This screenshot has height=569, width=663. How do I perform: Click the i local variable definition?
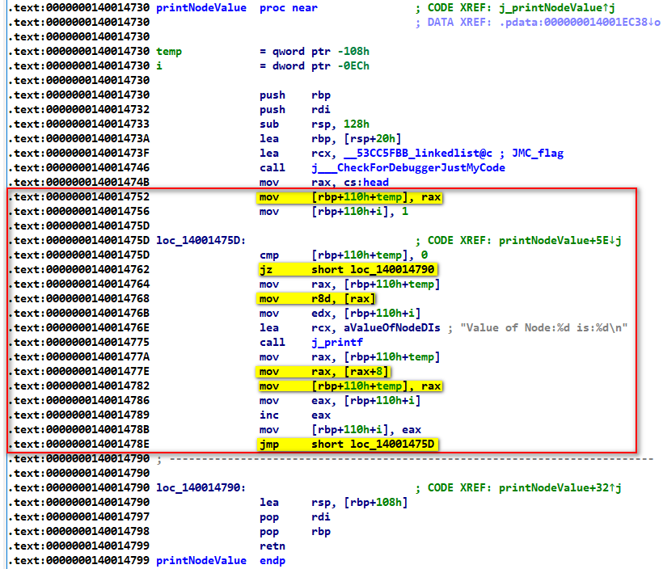159,66
